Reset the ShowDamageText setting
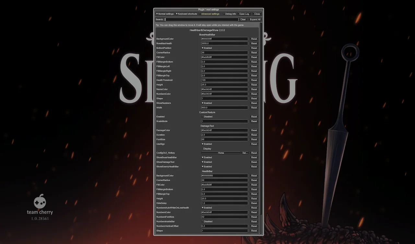The height and width of the screenshot is (244, 415). pyautogui.click(x=254, y=162)
